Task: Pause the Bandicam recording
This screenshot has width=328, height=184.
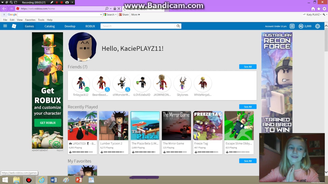Action: pyautogui.click(x=57, y=2)
